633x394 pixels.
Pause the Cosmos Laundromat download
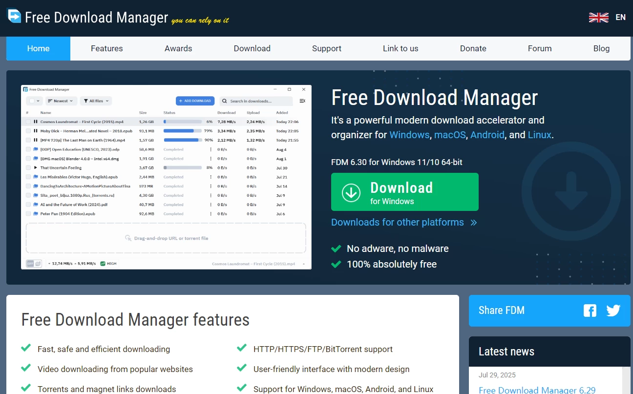tap(36, 122)
